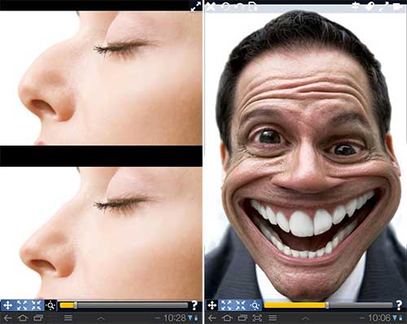Image resolution: width=407 pixels, height=324 pixels.
Task: Select the Grow (expand arrows) tool in left screen
Action: 22,305
